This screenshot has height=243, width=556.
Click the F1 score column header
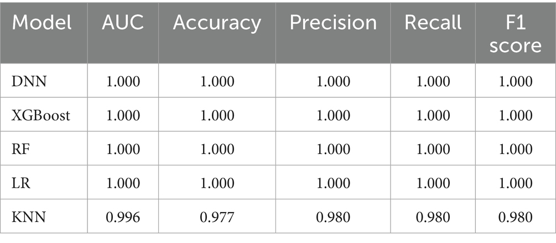515,34
